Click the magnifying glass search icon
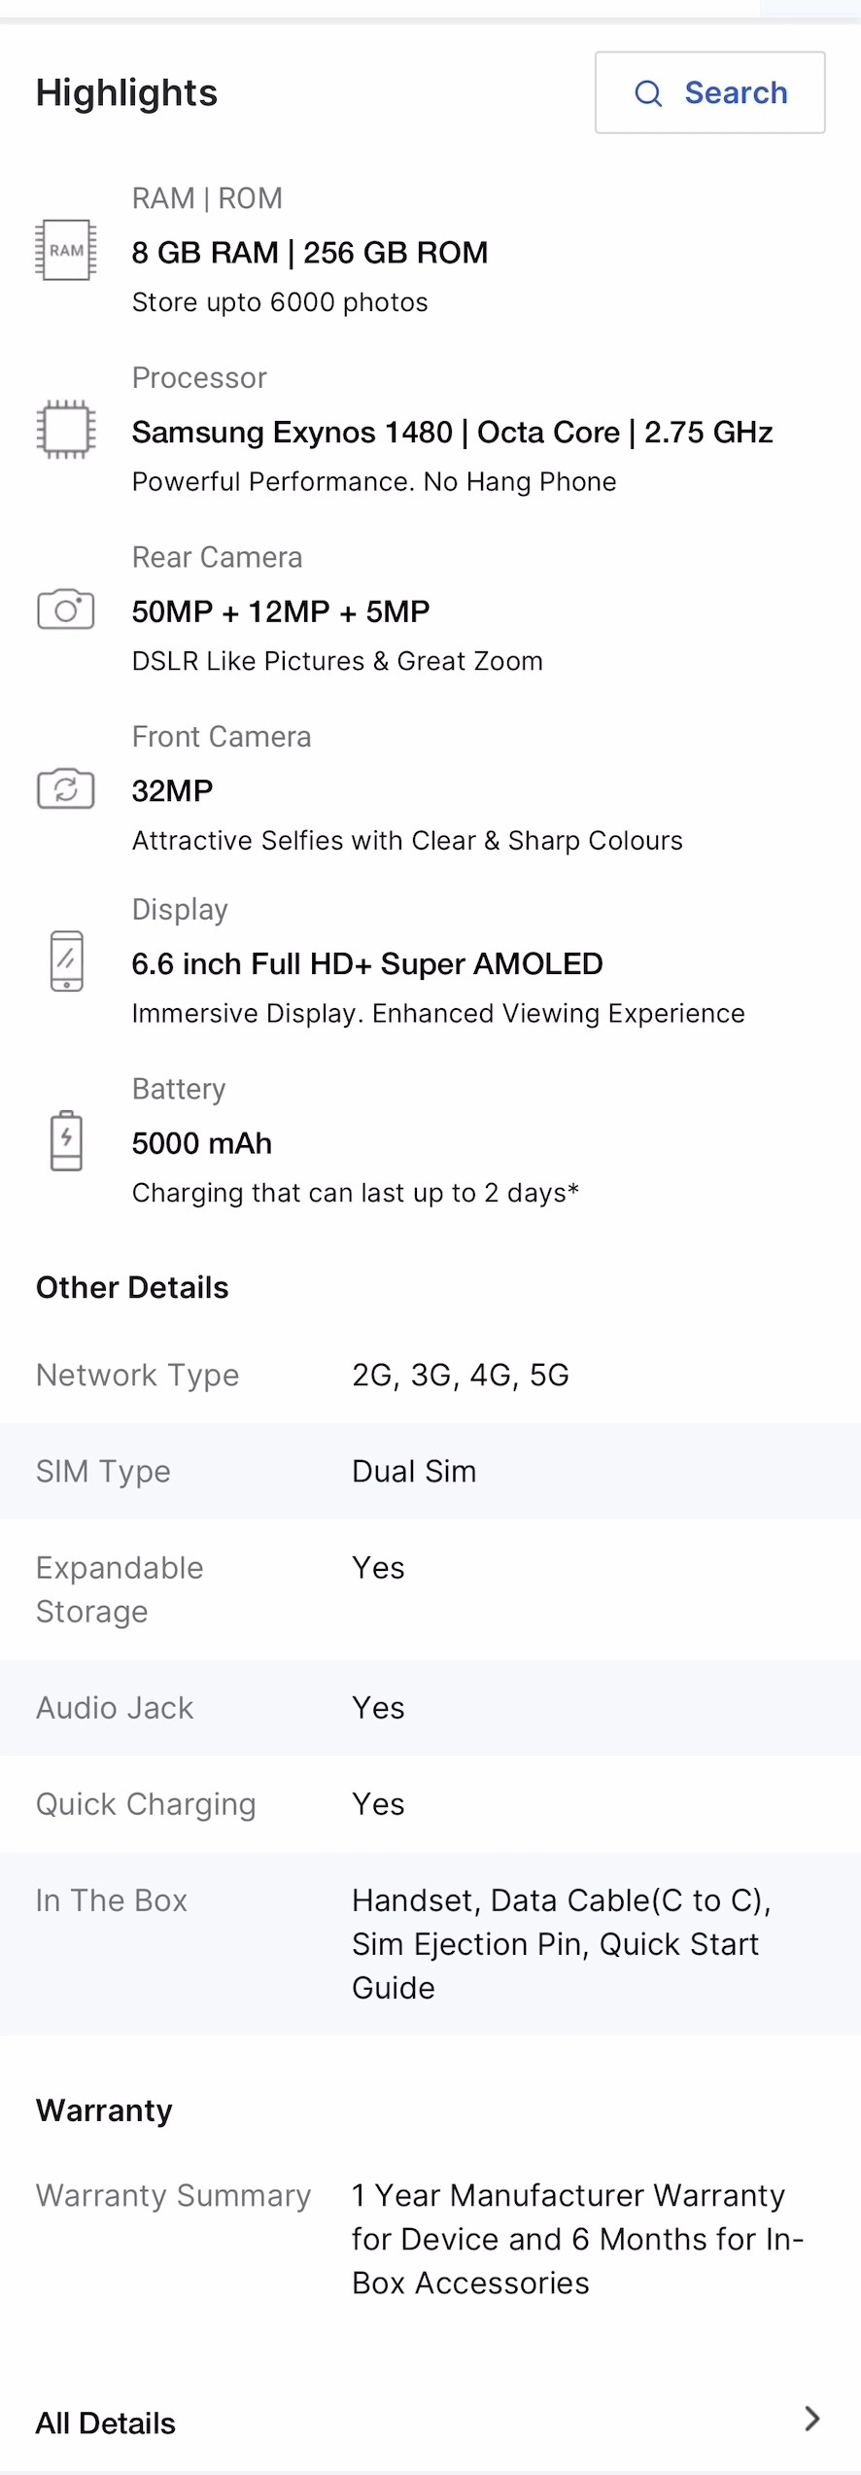The image size is (861, 2475). coord(648,93)
